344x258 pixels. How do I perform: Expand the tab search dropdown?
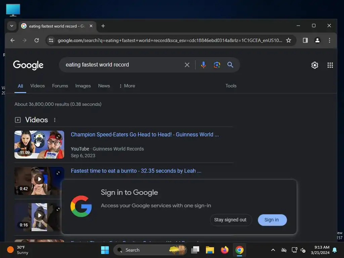(12, 26)
